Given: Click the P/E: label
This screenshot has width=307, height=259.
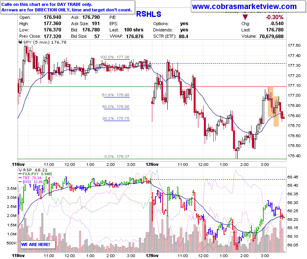Looking at the screenshot, I should point(113,17).
